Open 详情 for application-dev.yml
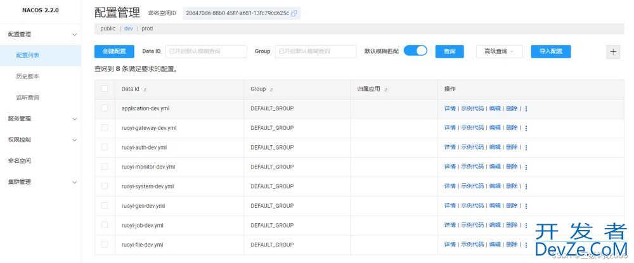Viewport: 634px width, 263px height. (450, 108)
